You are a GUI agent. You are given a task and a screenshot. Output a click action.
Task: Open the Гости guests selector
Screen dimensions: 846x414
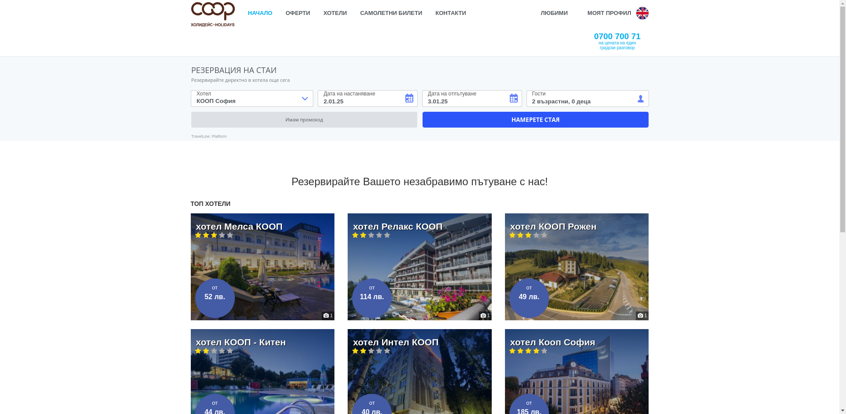coord(582,99)
